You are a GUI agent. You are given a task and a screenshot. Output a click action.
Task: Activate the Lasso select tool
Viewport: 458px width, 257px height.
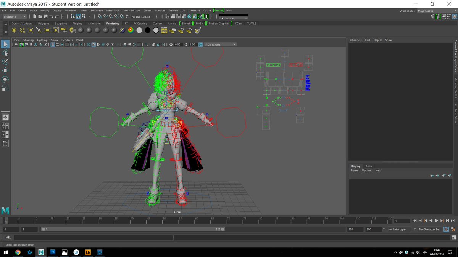click(5, 53)
